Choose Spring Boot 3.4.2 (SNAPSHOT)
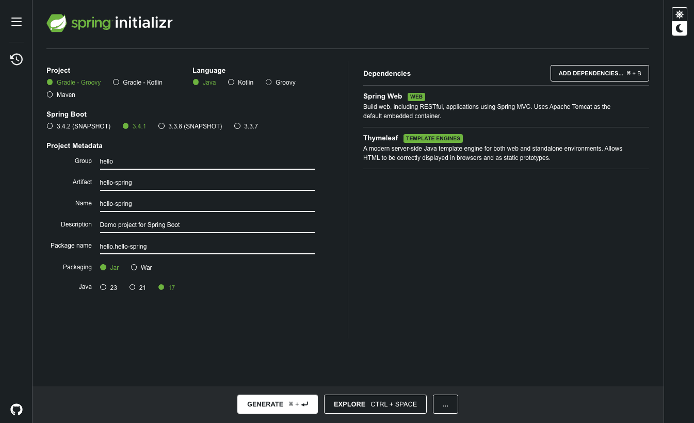 pos(78,126)
